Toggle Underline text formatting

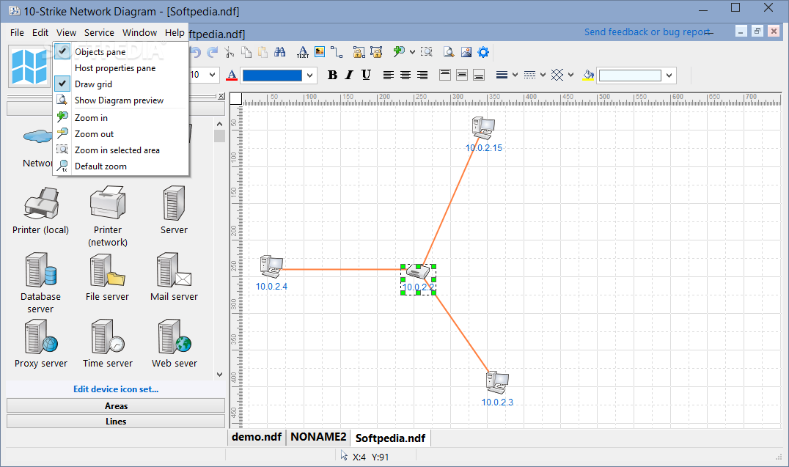pos(367,75)
